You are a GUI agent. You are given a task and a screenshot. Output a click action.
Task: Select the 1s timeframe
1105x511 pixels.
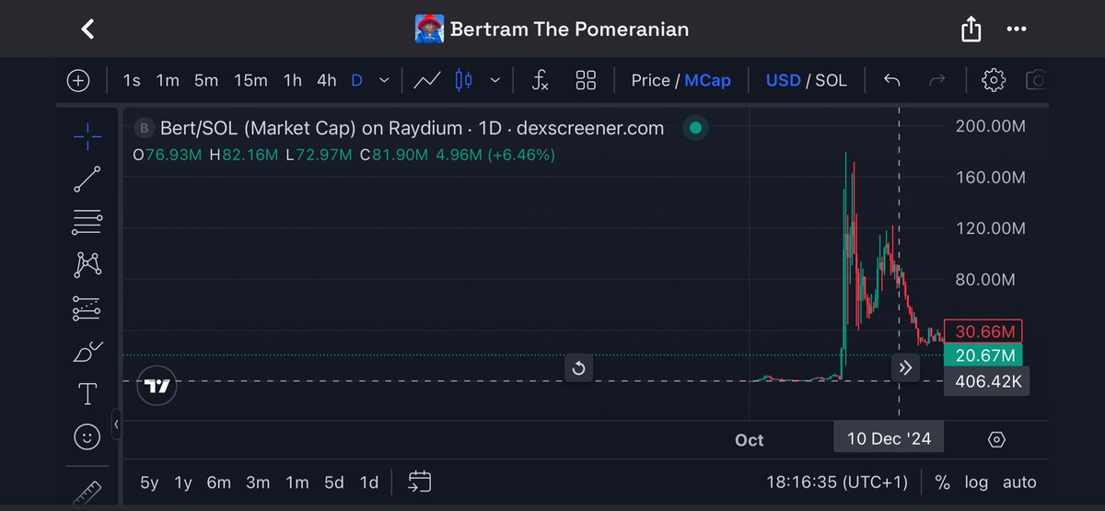point(132,80)
